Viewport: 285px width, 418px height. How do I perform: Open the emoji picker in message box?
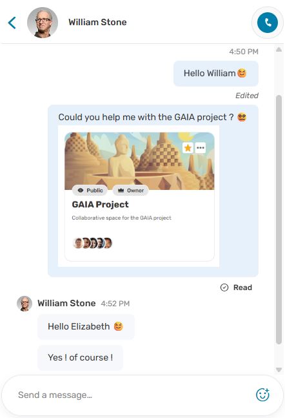coord(262,395)
